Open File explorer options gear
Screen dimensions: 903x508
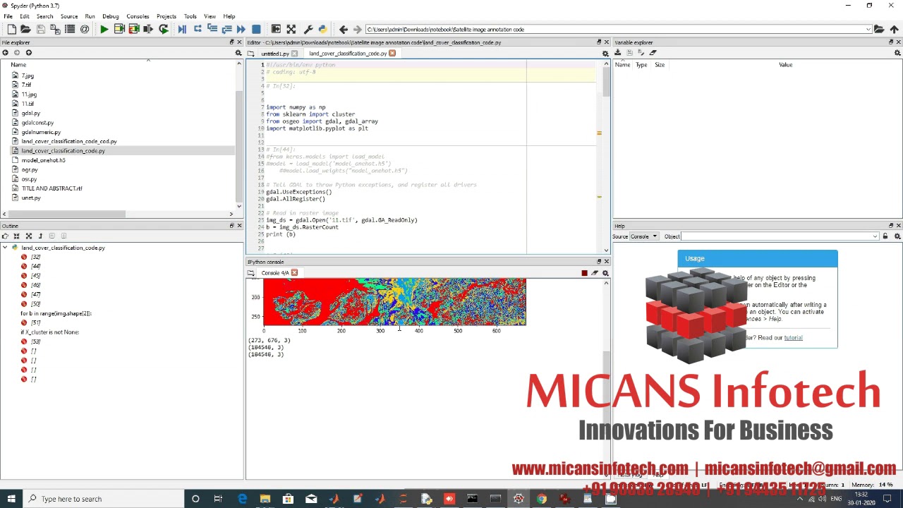[238, 53]
